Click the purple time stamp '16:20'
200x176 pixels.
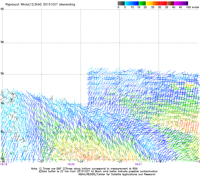[71, 164]
